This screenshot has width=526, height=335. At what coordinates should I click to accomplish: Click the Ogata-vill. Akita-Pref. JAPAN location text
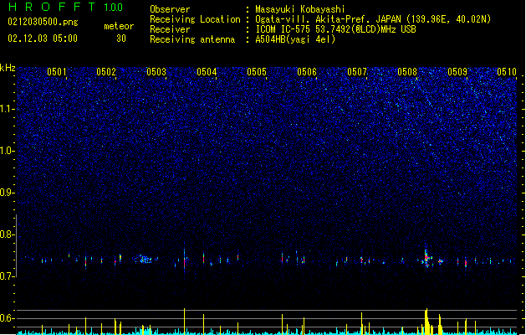pos(373,19)
